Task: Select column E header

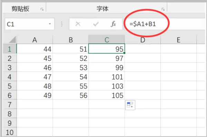Action: 178,40
